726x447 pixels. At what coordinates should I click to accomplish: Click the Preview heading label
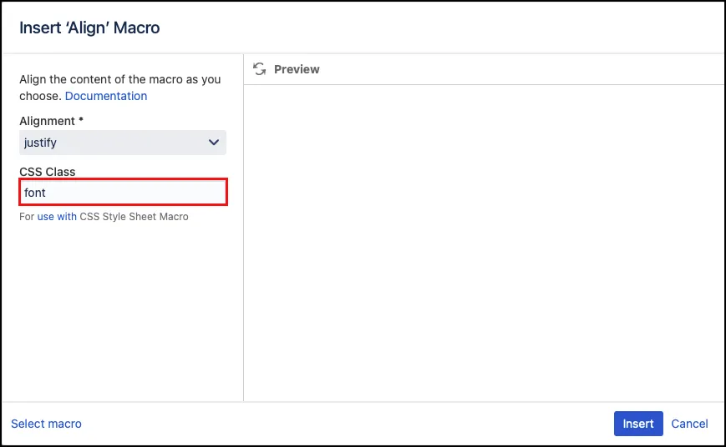(x=297, y=69)
